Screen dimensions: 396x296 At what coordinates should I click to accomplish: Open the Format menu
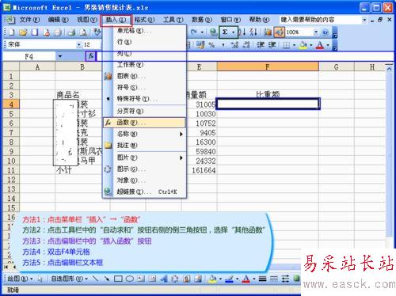144,20
